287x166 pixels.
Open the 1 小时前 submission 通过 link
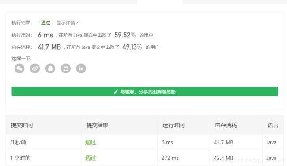[x=91, y=158]
